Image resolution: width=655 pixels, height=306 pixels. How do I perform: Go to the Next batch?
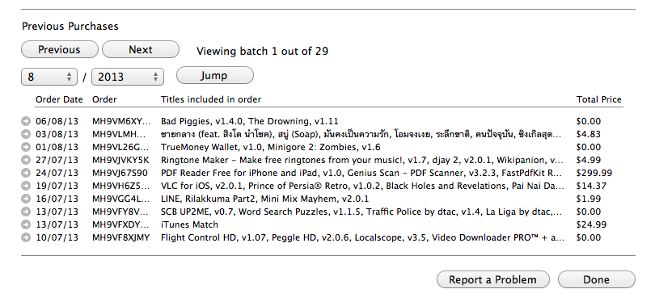(141, 49)
